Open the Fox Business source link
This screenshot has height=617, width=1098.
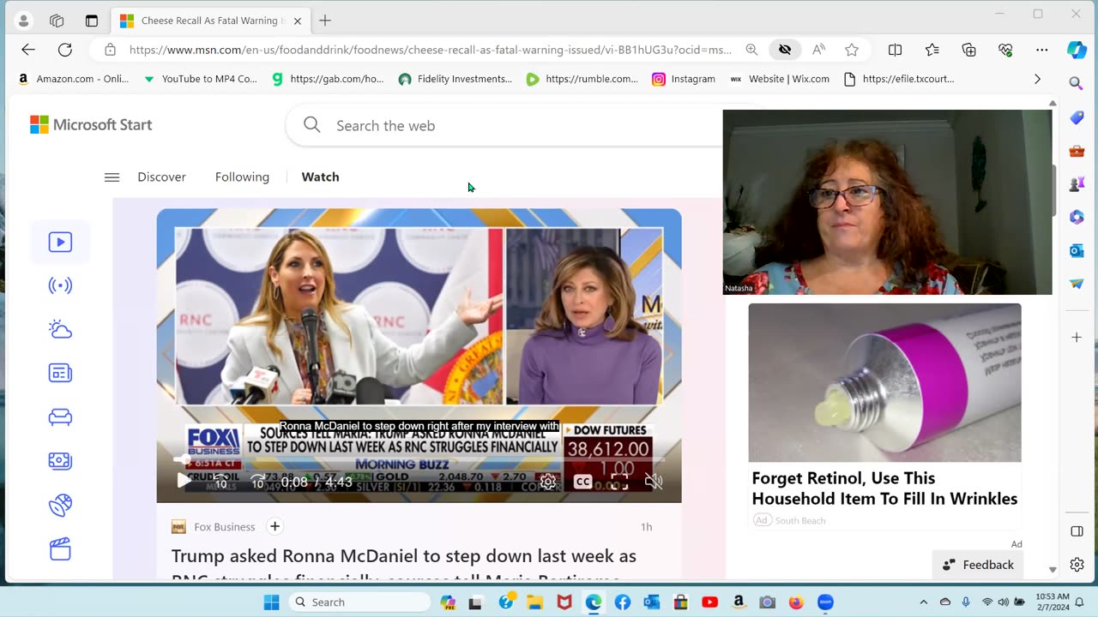[x=224, y=527]
